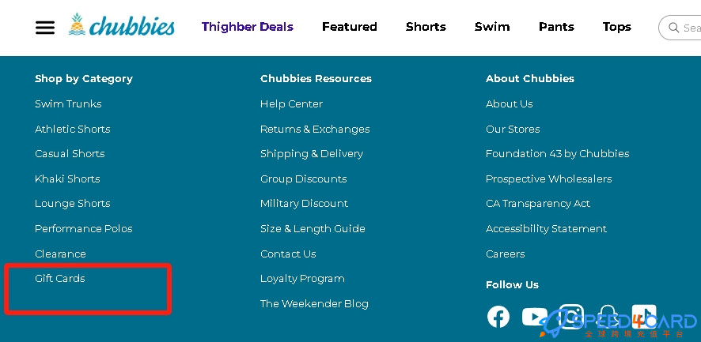This screenshot has width=701, height=342.
Task: Open the Shorts menu
Action: 426,27
